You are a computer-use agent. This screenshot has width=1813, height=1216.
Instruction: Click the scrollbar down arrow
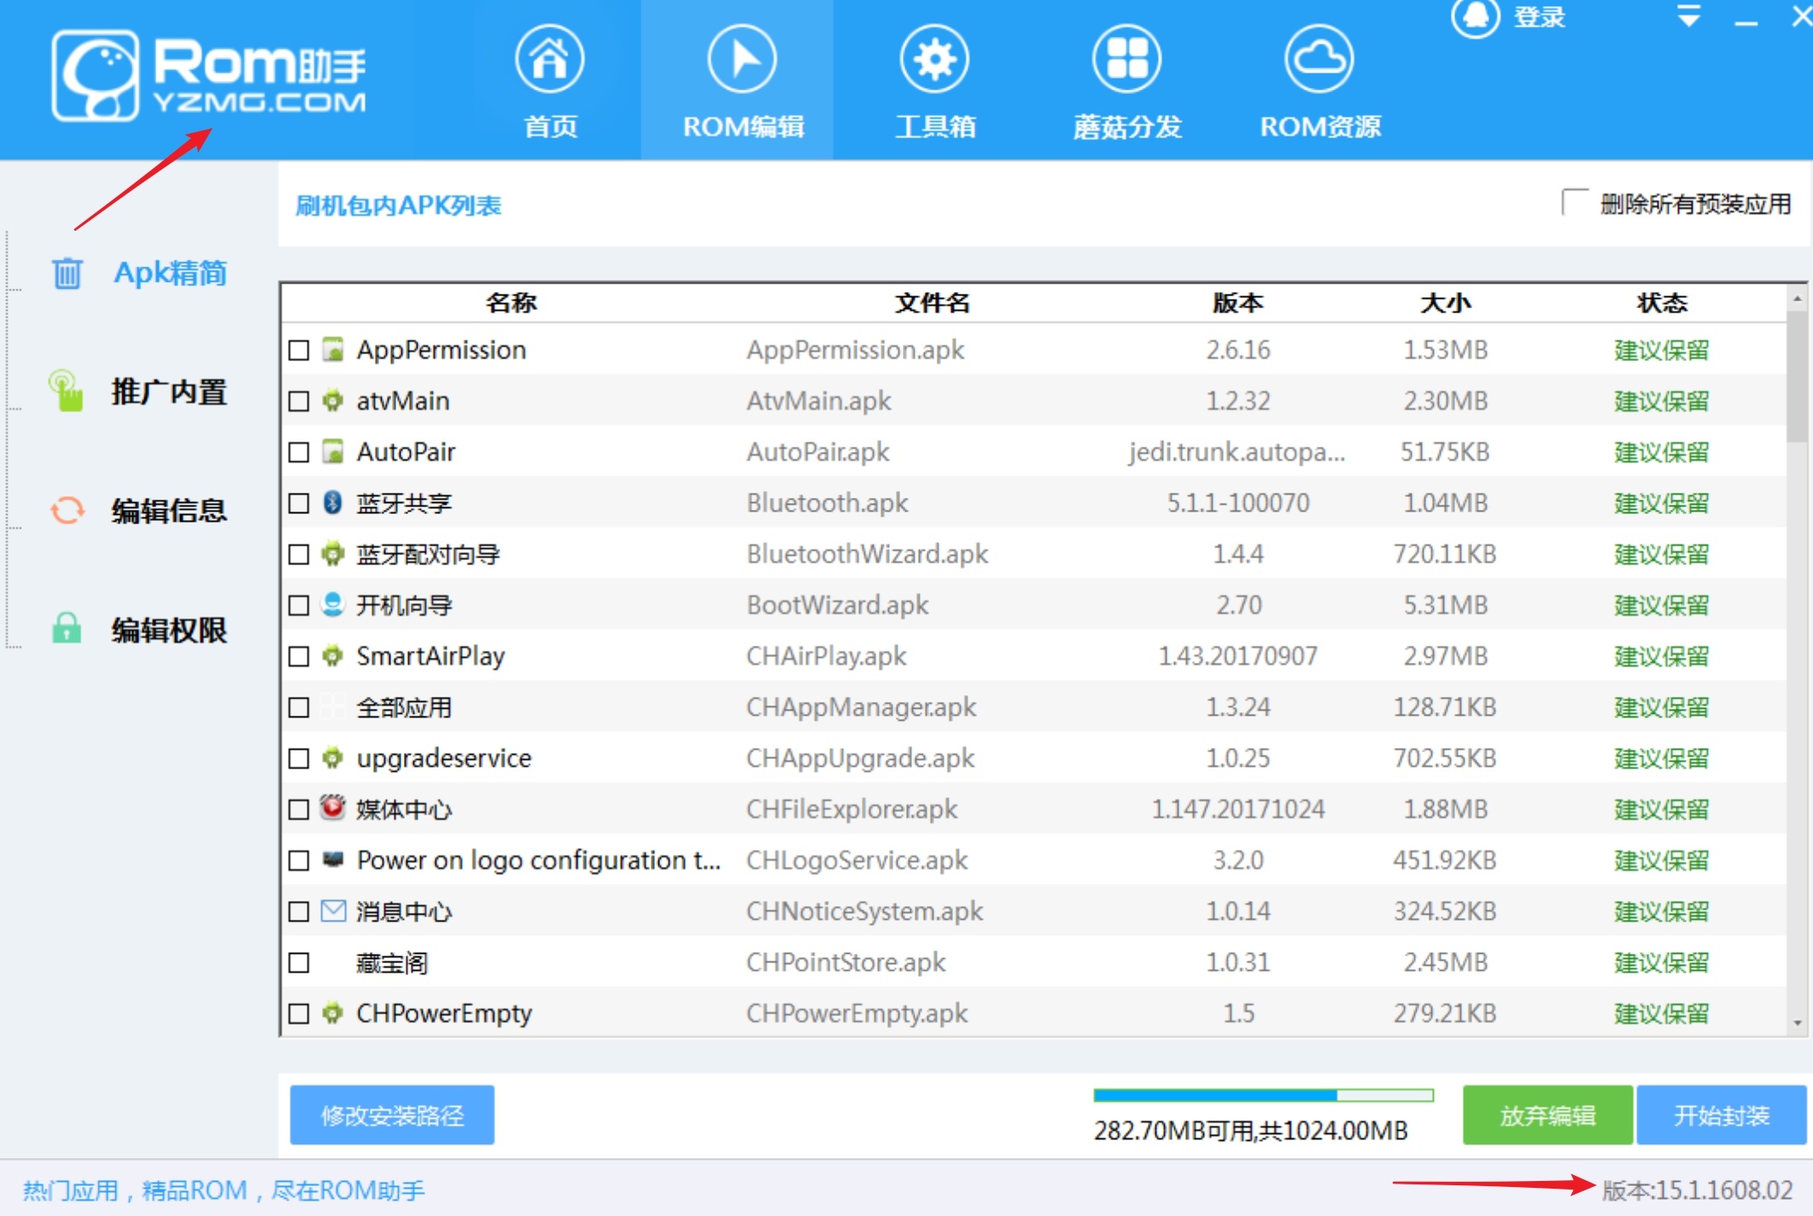[x=1798, y=1022]
